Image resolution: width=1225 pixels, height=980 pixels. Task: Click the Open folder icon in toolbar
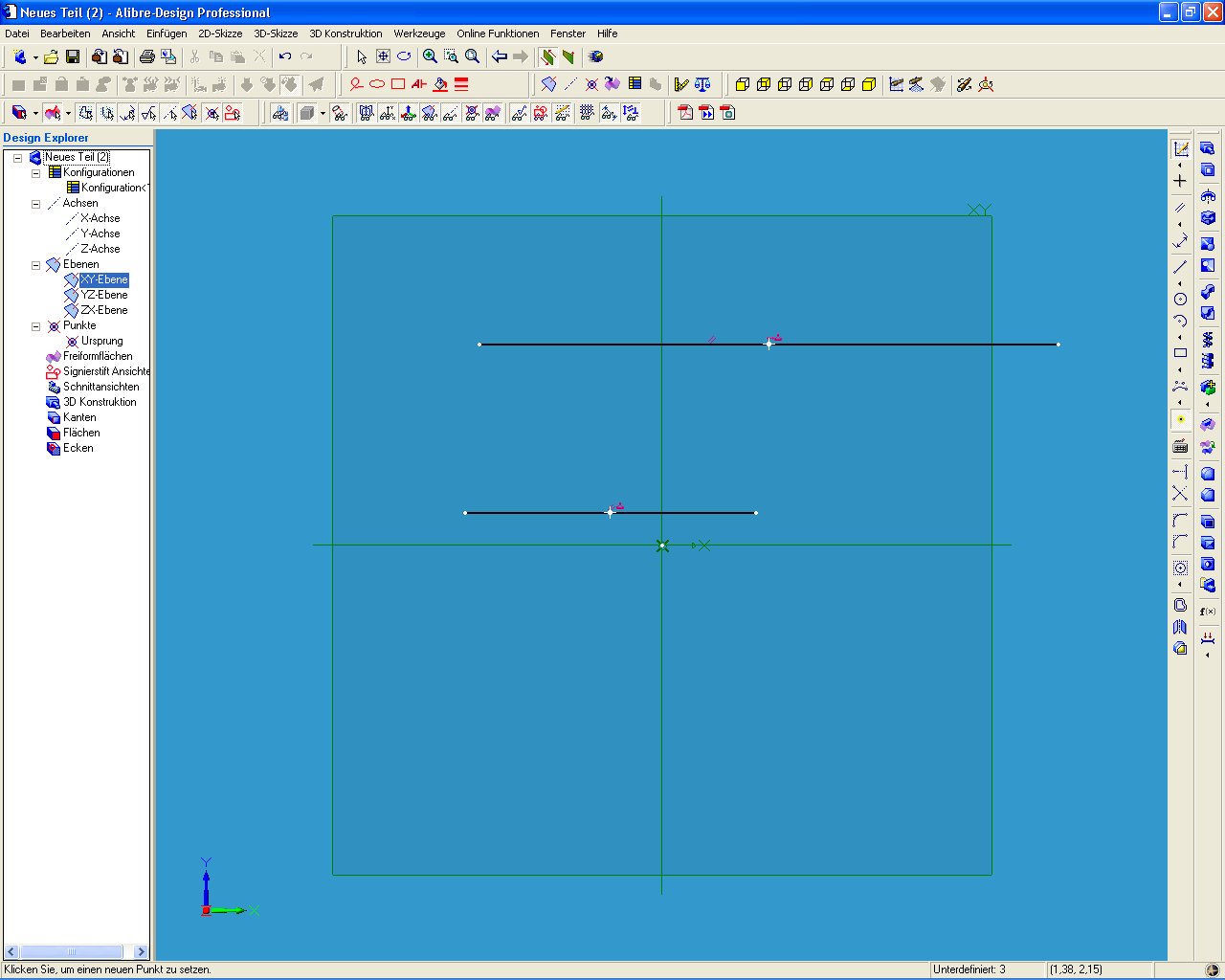pyautogui.click(x=52, y=57)
